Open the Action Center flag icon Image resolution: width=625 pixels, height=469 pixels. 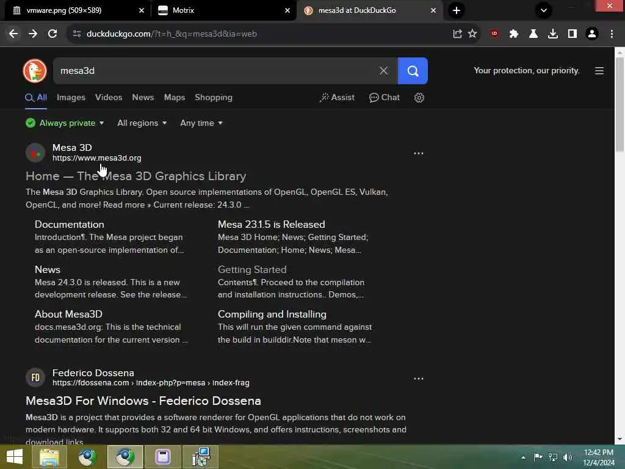click(x=538, y=457)
